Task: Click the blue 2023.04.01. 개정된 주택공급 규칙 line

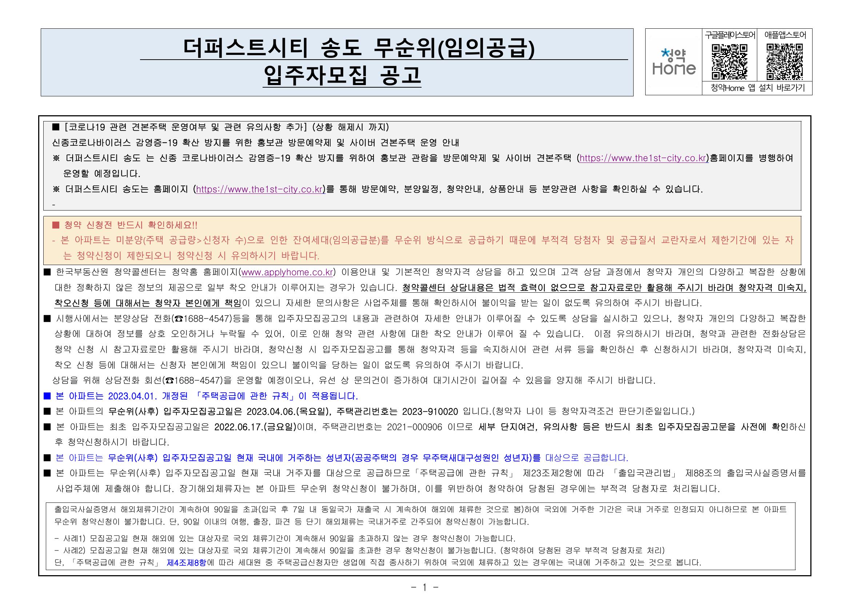Action: [x=201, y=396]
